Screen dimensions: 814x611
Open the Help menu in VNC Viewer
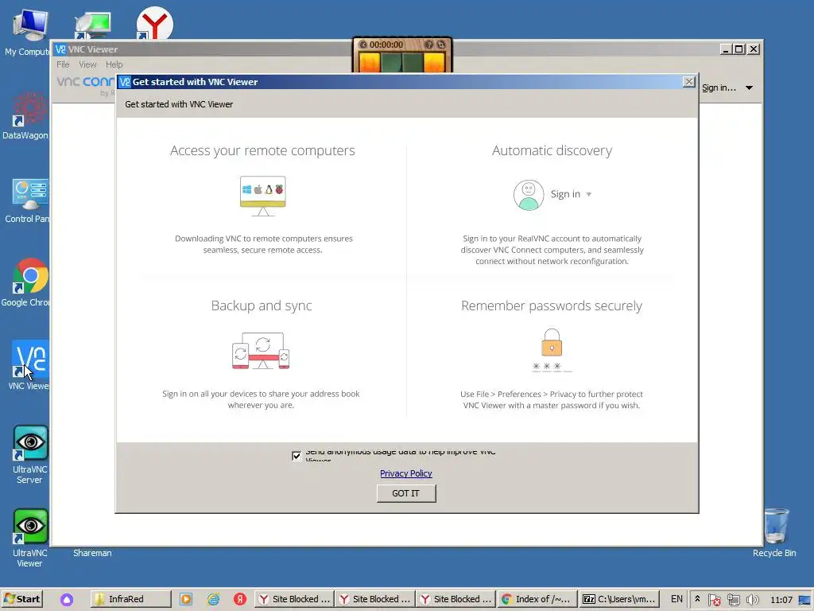pos(114,64)
